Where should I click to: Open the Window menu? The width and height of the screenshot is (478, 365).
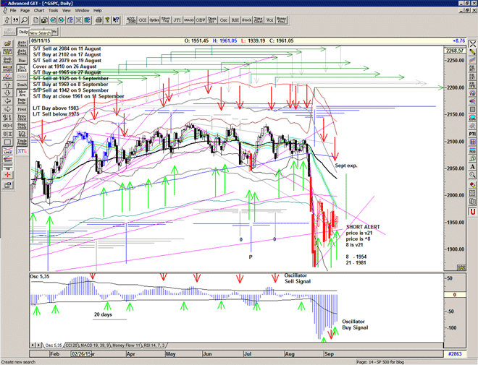82,11
